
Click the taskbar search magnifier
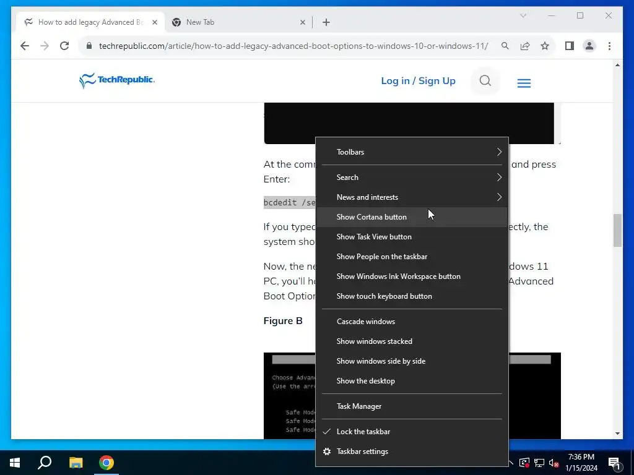[45, 463]
